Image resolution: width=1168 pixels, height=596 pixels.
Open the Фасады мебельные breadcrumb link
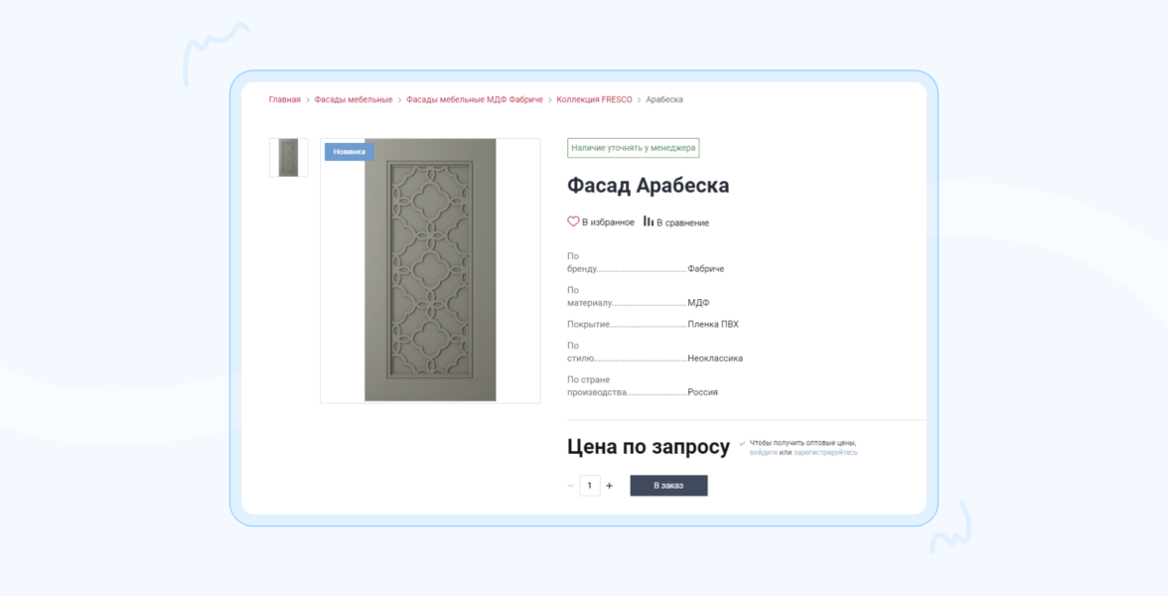(354, 99)
